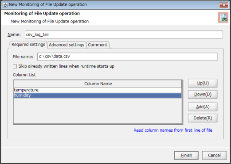The height and width of the screenshot is (164, 231).
Task: Click the file monitoring binoculars icon
Action: click(223, 18)
